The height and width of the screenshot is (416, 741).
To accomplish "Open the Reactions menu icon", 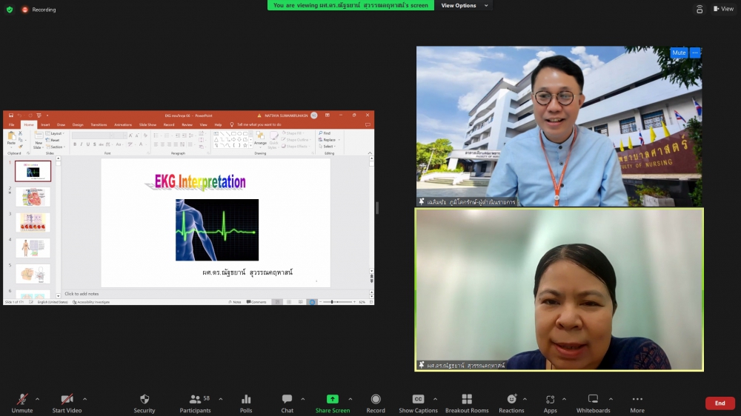I will pos(511,400).
